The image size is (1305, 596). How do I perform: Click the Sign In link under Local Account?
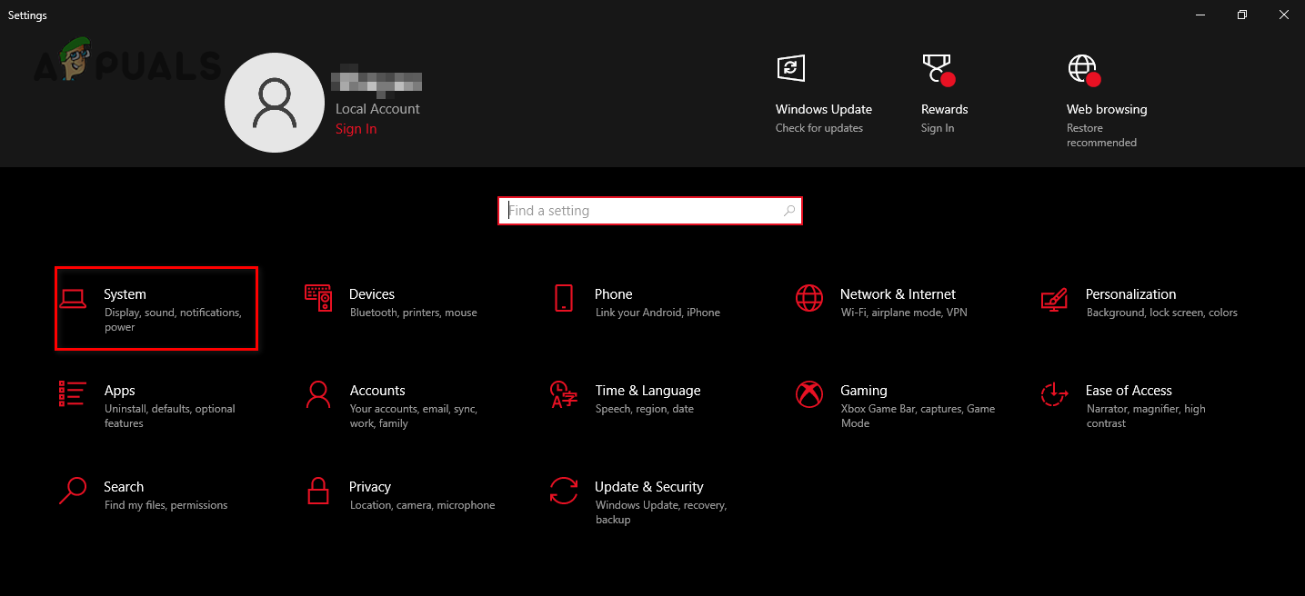tap(356, 129)
